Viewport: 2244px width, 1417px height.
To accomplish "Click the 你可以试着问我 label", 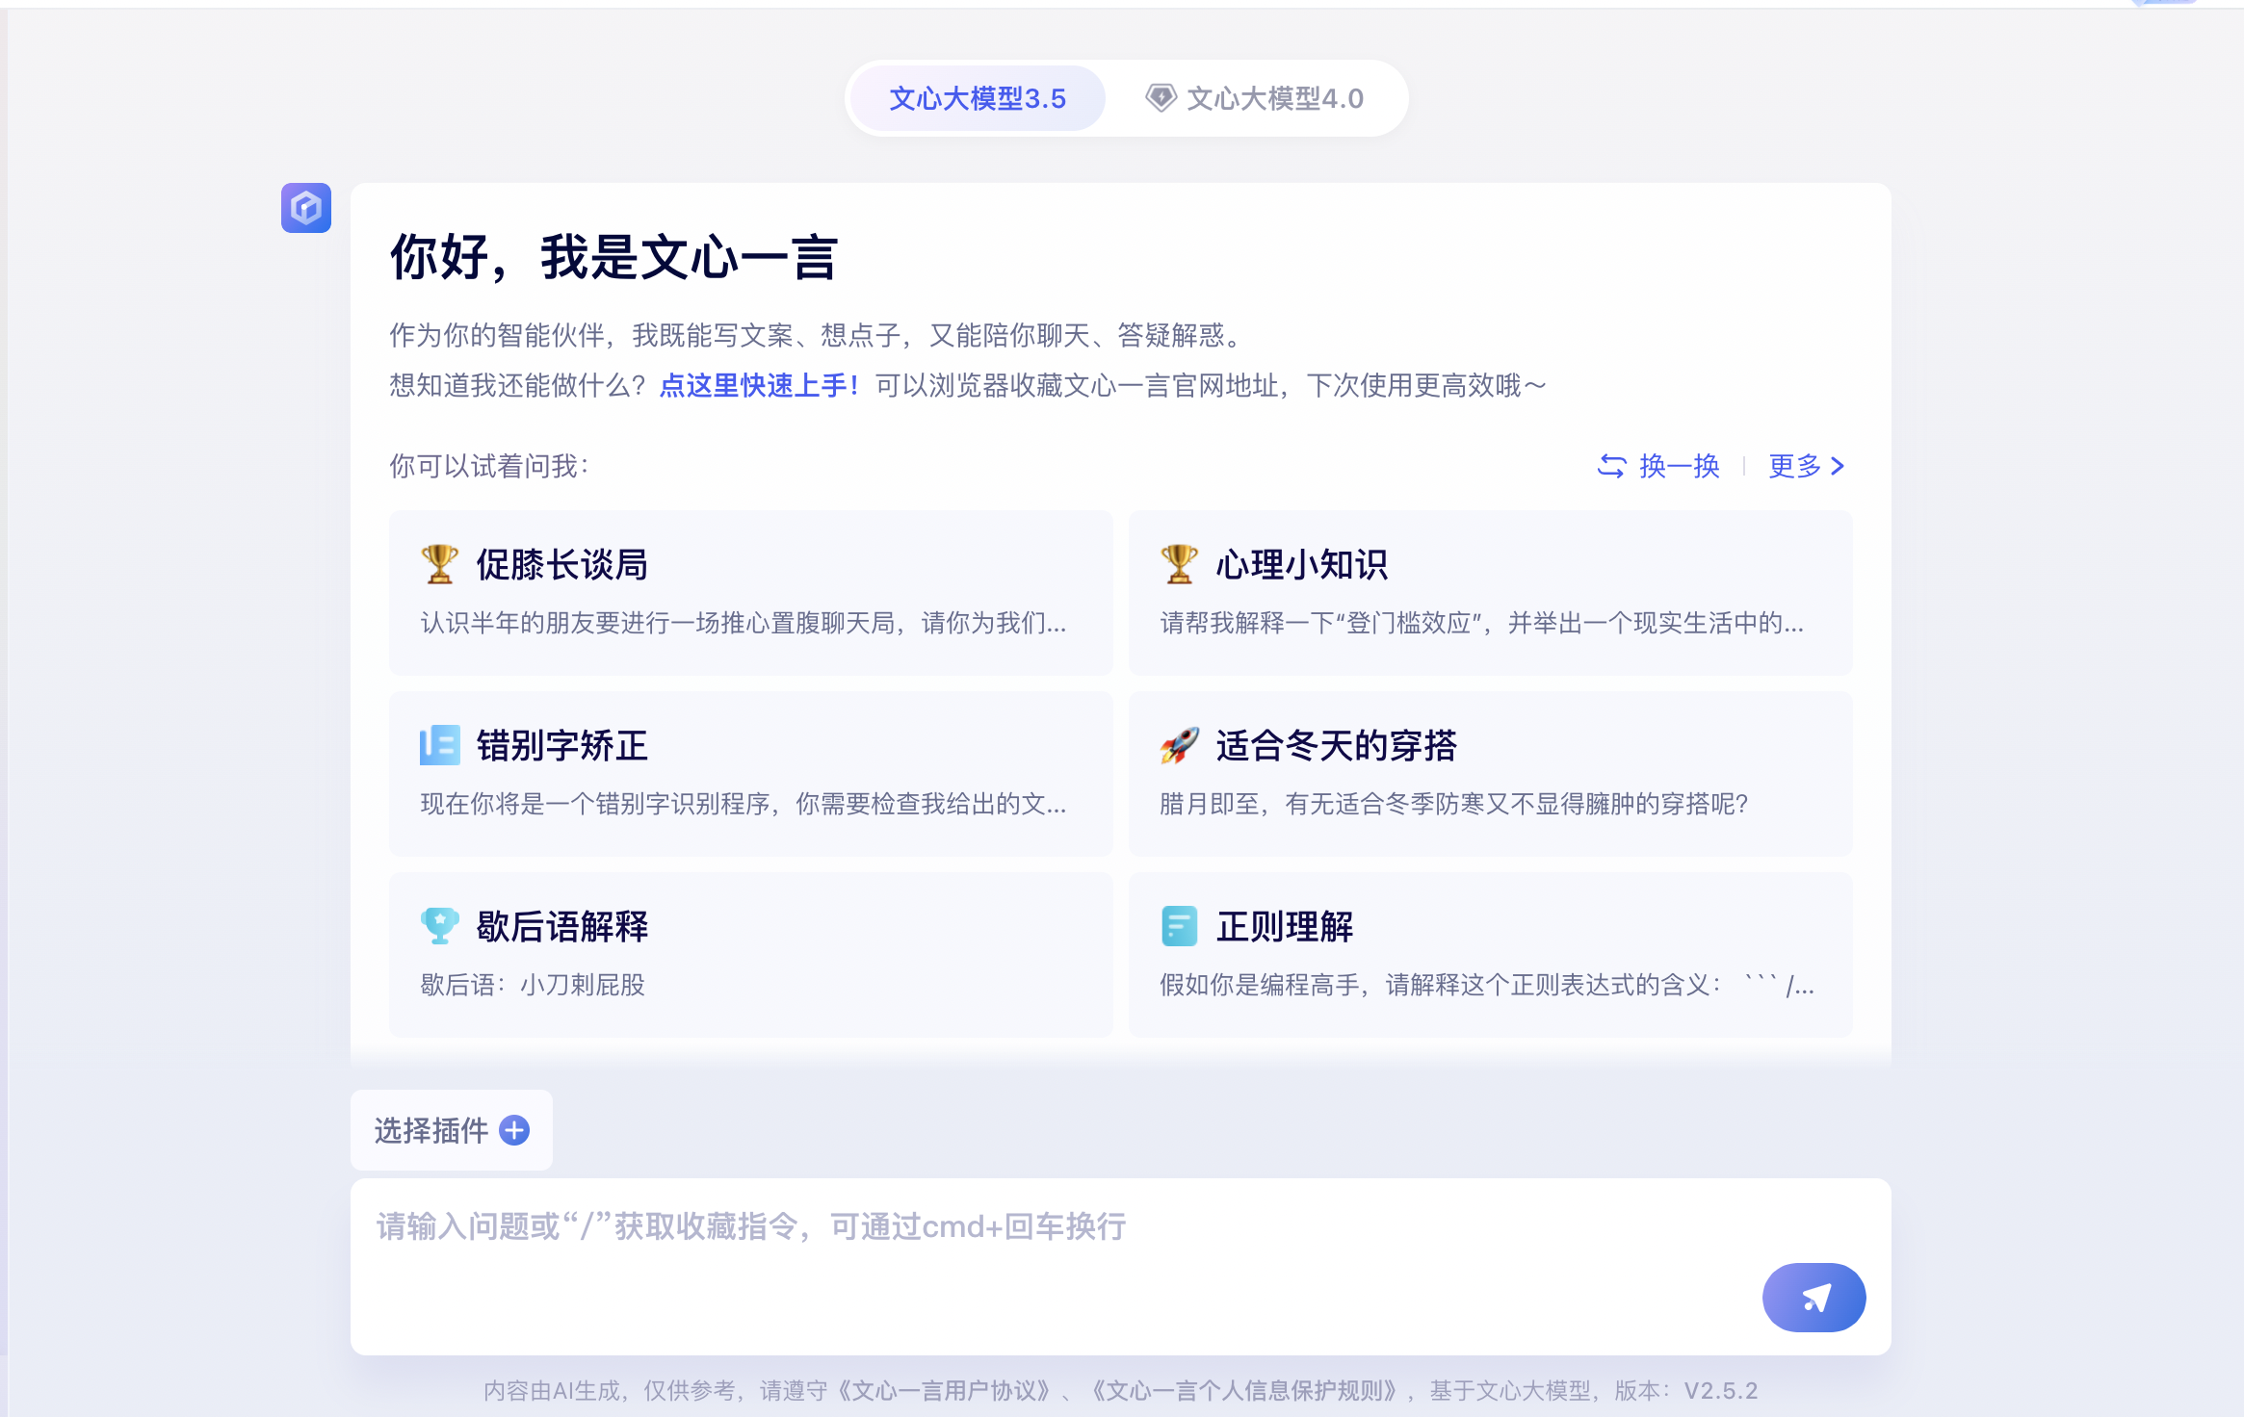I will (489, 466).
